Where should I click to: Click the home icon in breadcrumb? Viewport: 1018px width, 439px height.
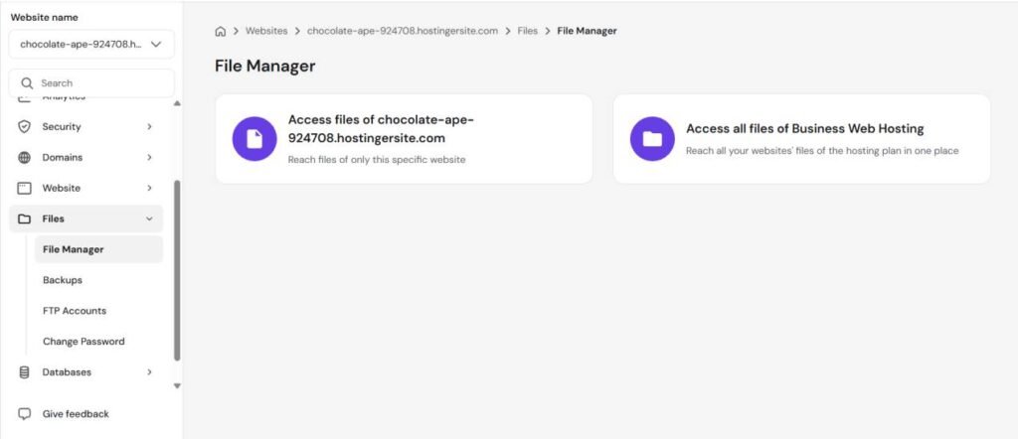[x=221, y=31]
